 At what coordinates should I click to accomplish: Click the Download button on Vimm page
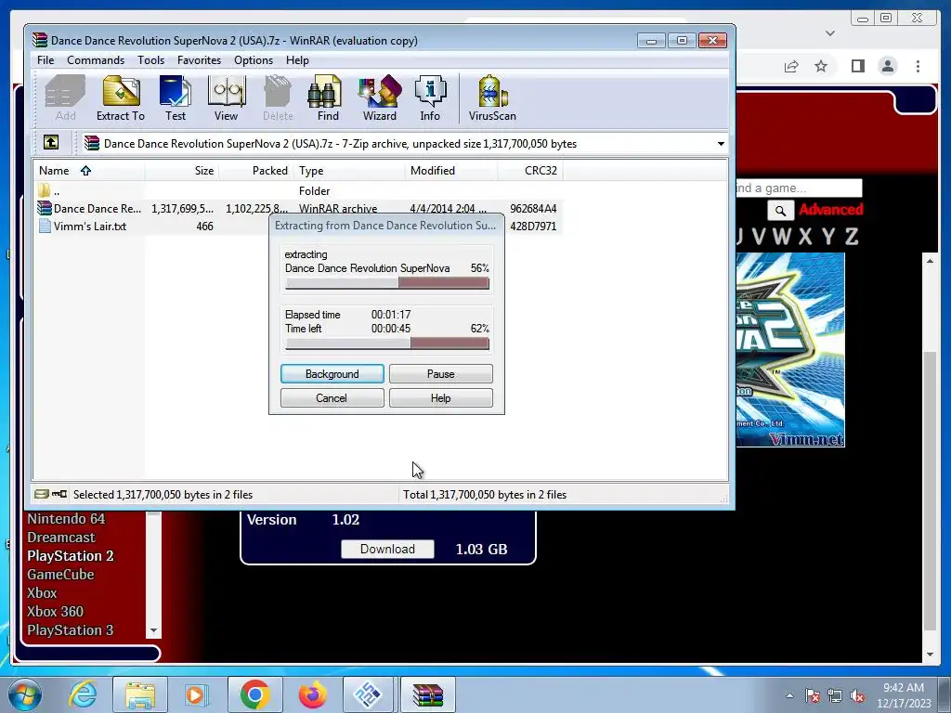click(387, 549)
